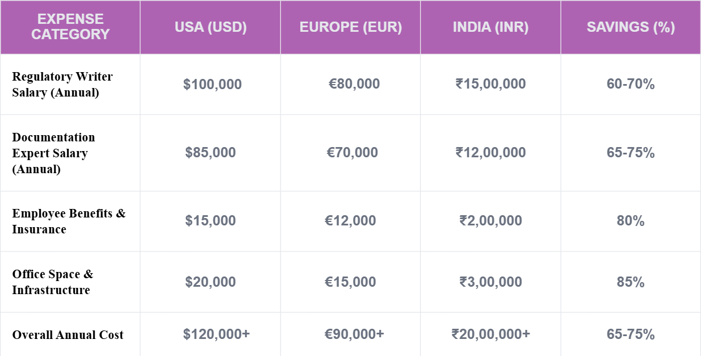Select the 60-70% savings cell
Screen dimensions: 701x356
(631, 85)
